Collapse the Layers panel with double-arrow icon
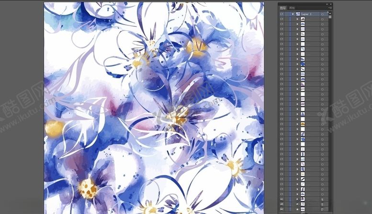The width and height of the screenshot is (372, 214). pos(326,4)
